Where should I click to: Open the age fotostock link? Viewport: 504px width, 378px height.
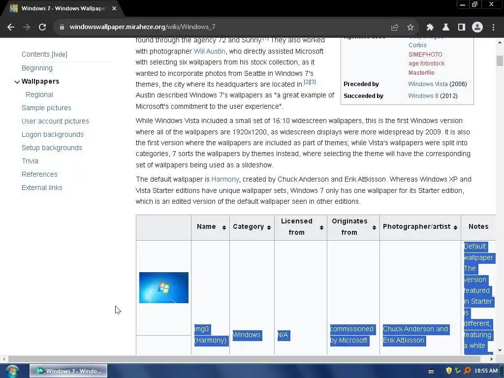(x=427, y=63)
